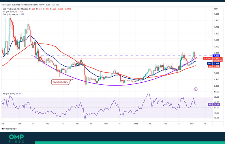The image size is (225, 144).
Task: Click the 1.000 price axis value
Action: click(216, 73)
